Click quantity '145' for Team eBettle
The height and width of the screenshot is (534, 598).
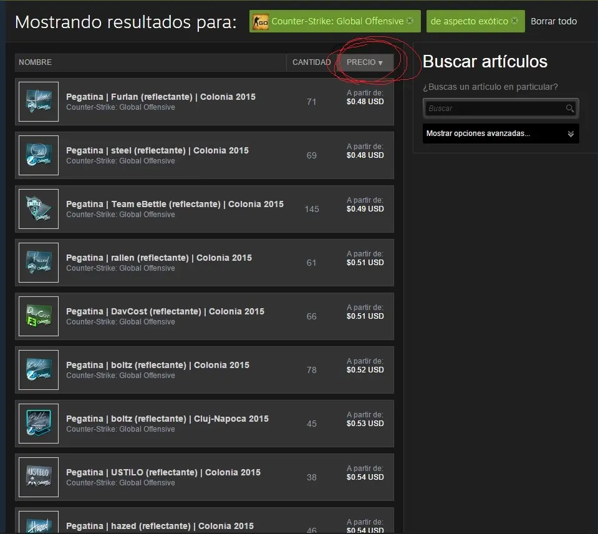click(x=312, y=209)
